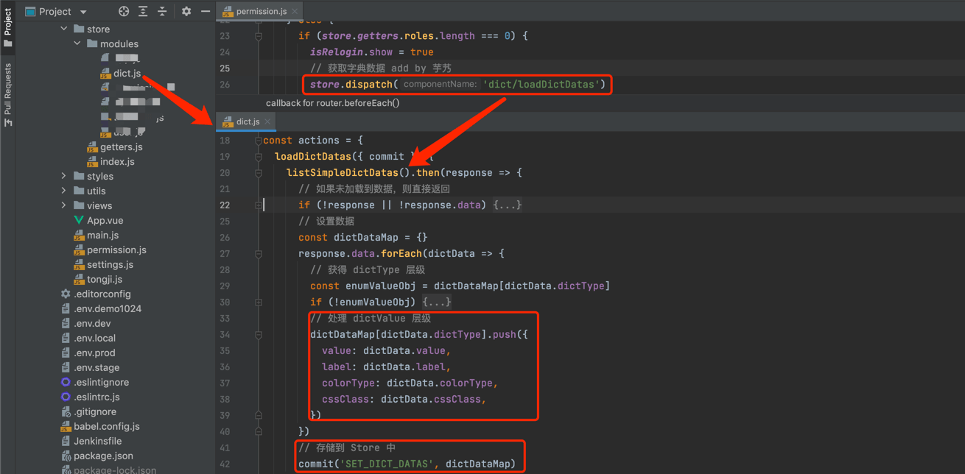The height and width of the screenshot is (474, 965).
Task: Toggle fold marker beside line 18 actions
Action: pyautogui.click(x=259, y=141)
